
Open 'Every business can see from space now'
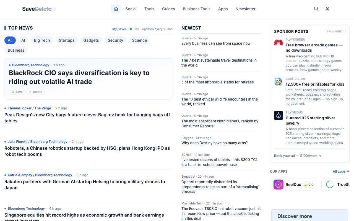click(216, 43)
